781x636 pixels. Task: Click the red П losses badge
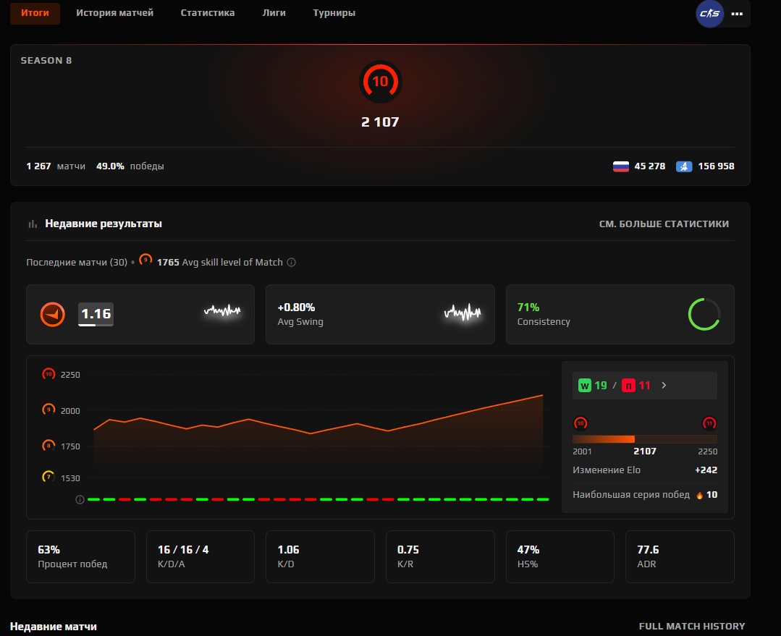(x=628, y=386)
